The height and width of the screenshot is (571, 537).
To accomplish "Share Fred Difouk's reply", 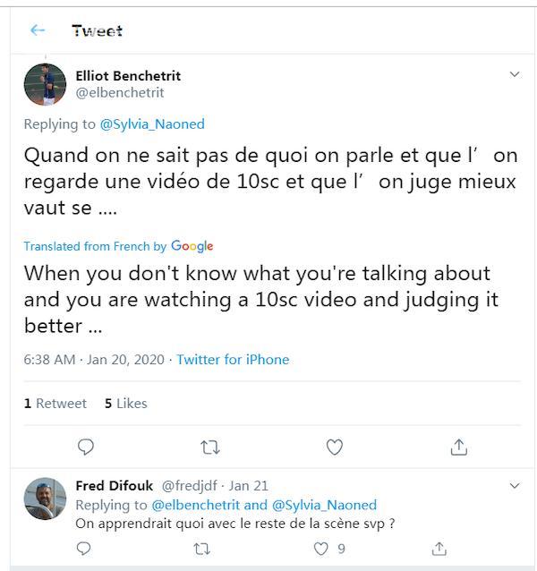I will [439, 549].
